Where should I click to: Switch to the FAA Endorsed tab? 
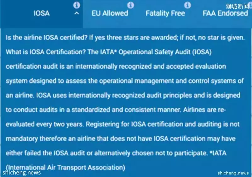(225, 13)
